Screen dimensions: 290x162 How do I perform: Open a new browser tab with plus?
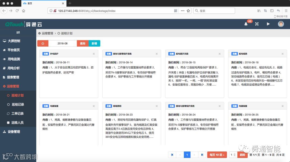click(70, 3)
